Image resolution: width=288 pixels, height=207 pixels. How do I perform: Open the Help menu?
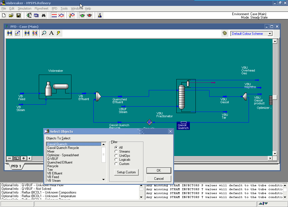coord(88,8)
